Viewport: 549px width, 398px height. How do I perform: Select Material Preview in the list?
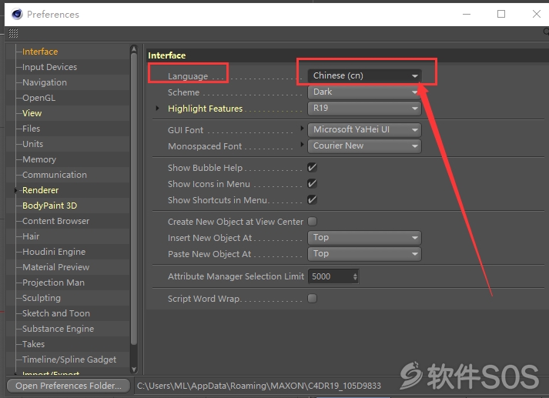pos(56,267)
